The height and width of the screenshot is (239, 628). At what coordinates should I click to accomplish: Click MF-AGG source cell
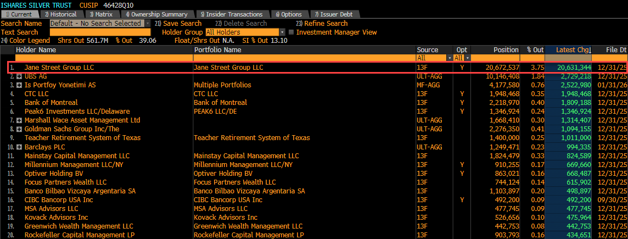(429, 85)
